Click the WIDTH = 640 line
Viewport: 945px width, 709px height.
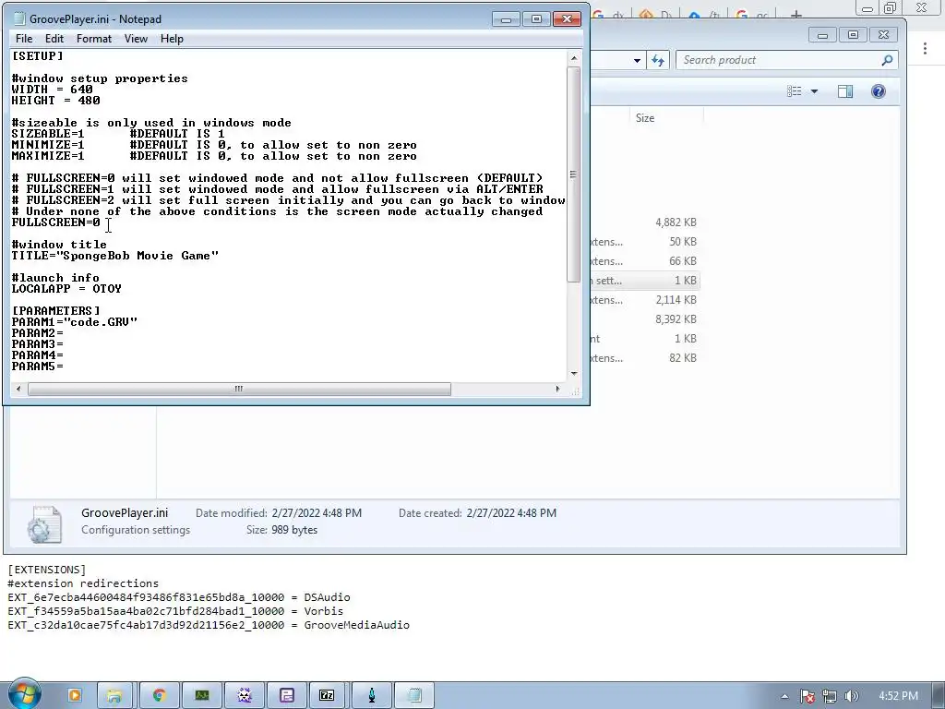(52, 90)
